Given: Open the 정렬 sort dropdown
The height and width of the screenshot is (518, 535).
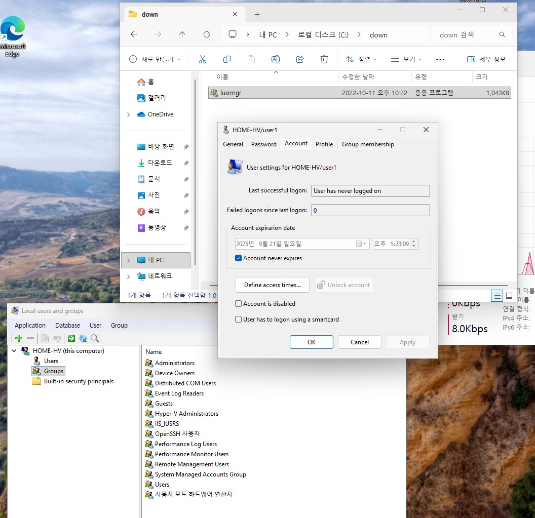Looking at the screenshot, I should pos(361,59).
